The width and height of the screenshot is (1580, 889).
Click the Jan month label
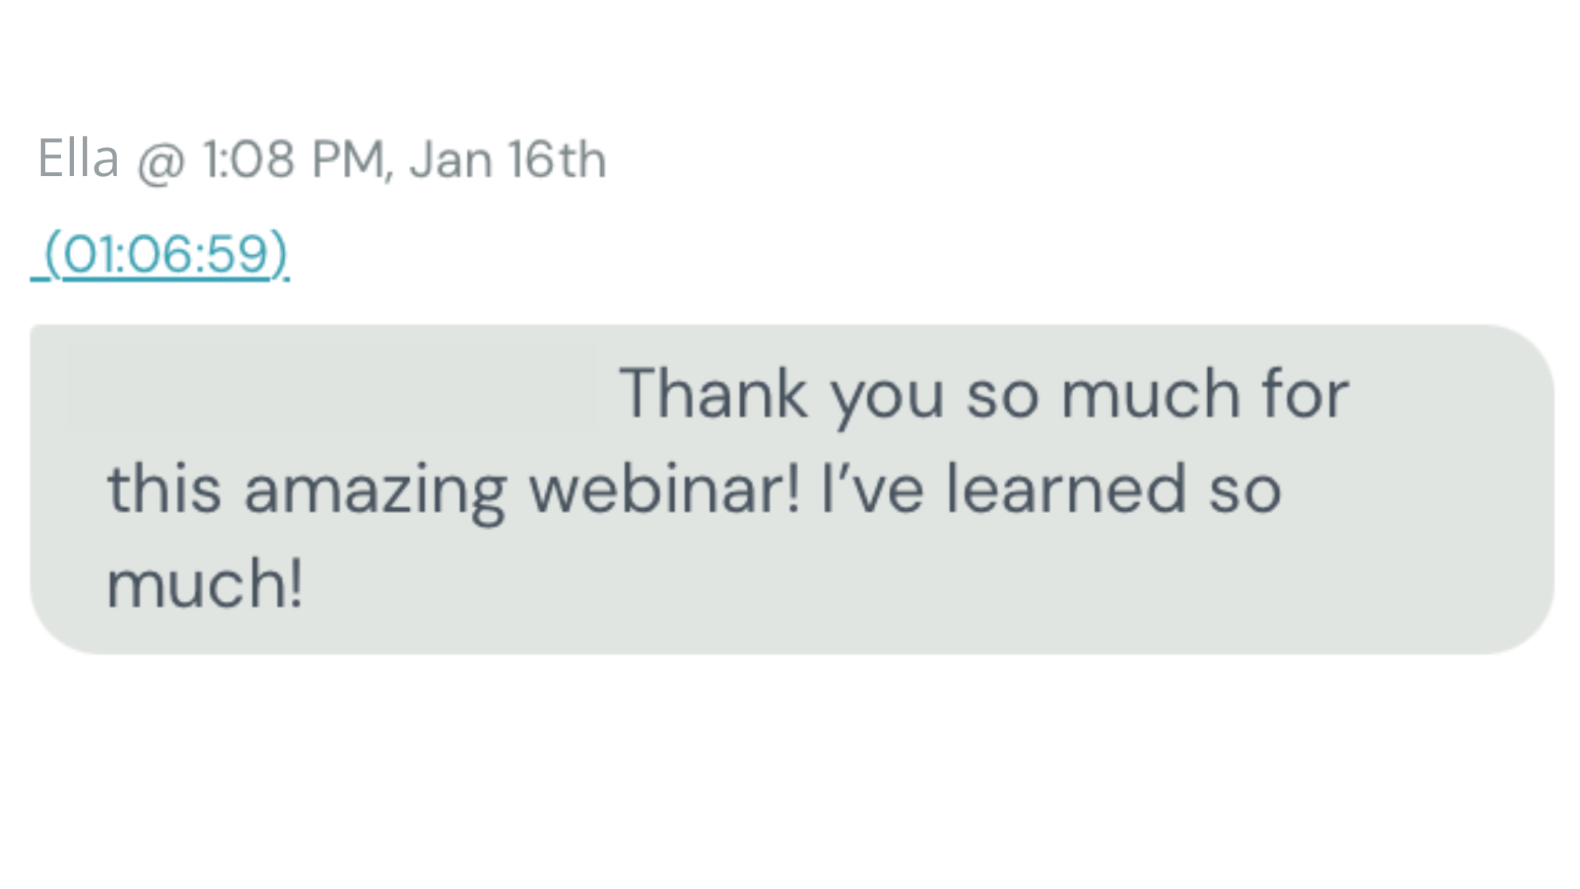[450, 159]
